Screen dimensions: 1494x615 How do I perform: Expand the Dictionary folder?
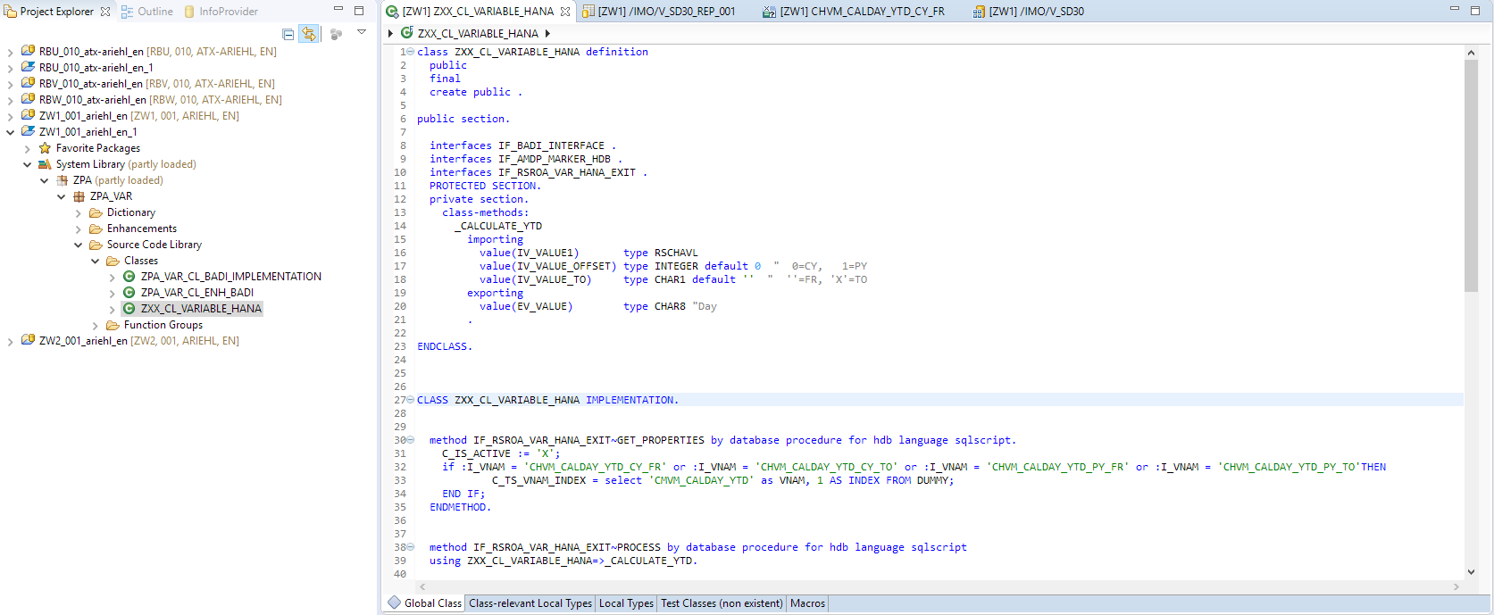79,212
